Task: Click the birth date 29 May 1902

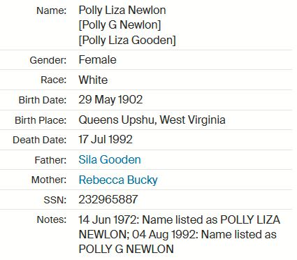Action: coord(110,100)
